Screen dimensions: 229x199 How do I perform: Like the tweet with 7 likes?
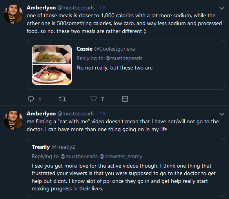(94, 99)
